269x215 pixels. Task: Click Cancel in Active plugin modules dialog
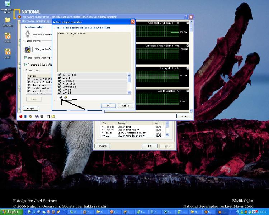[x=126, y=106]
